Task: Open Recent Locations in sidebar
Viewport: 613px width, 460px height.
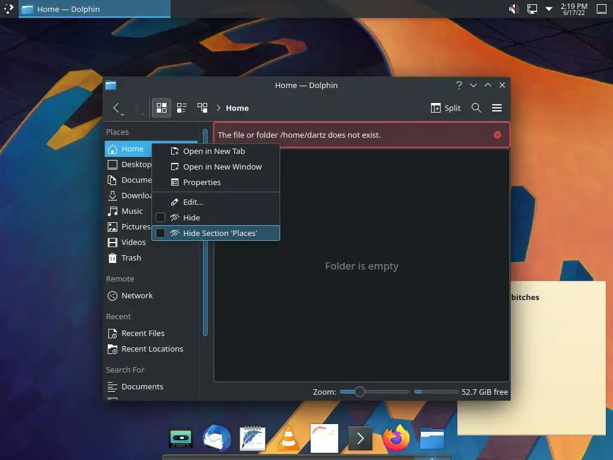Action: pos(151,349)
